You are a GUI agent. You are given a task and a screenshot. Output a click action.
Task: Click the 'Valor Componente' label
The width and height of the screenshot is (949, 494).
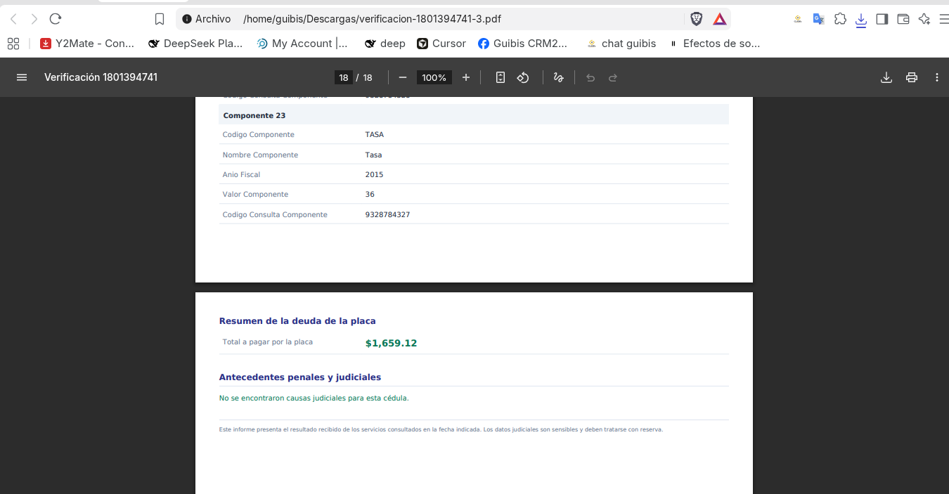[x=255, y=194]
